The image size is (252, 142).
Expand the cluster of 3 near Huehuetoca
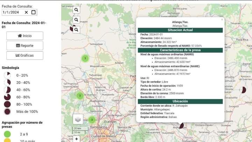coord(80,95)
